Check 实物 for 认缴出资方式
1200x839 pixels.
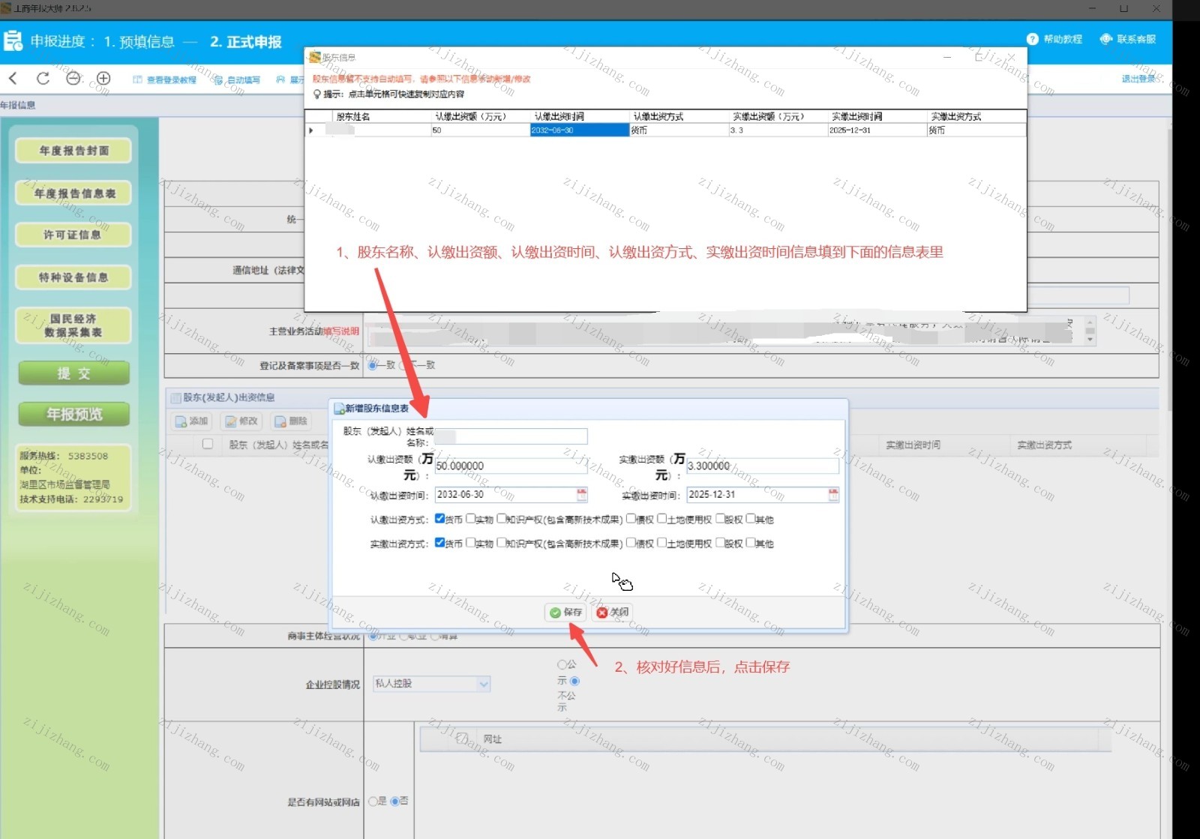(470, 519)
